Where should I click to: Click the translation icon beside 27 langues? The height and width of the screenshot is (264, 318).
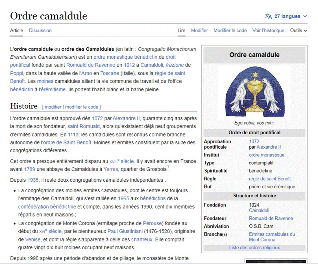coord(268,16)
